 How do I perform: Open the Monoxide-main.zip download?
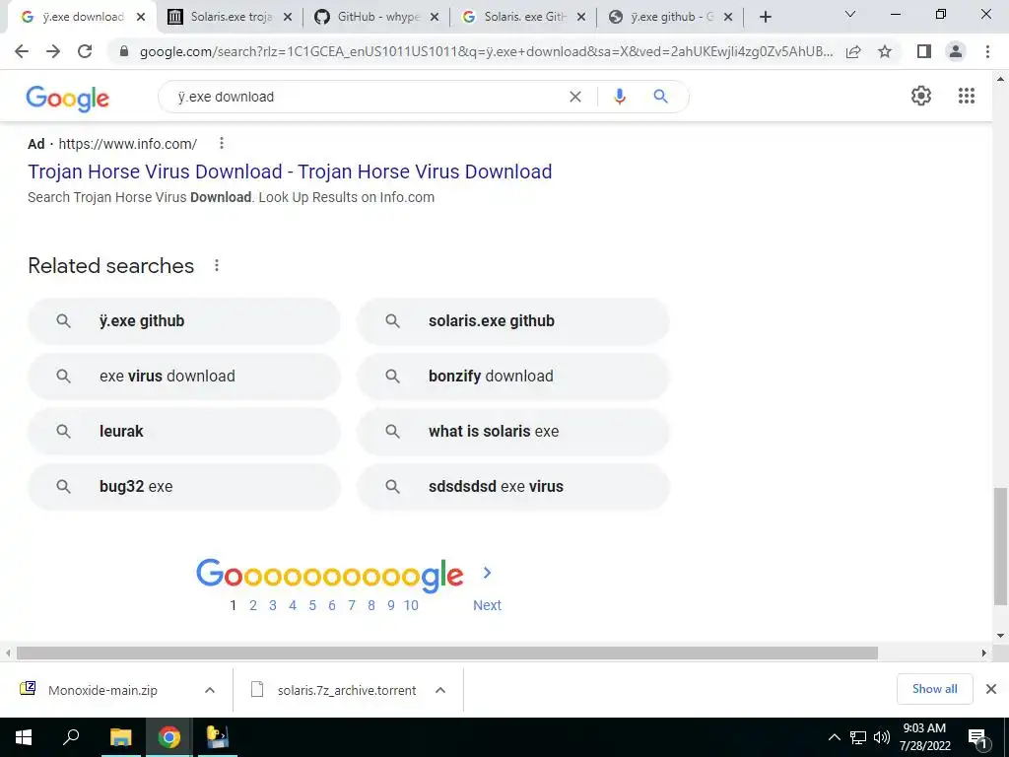[x=102, y=690]
